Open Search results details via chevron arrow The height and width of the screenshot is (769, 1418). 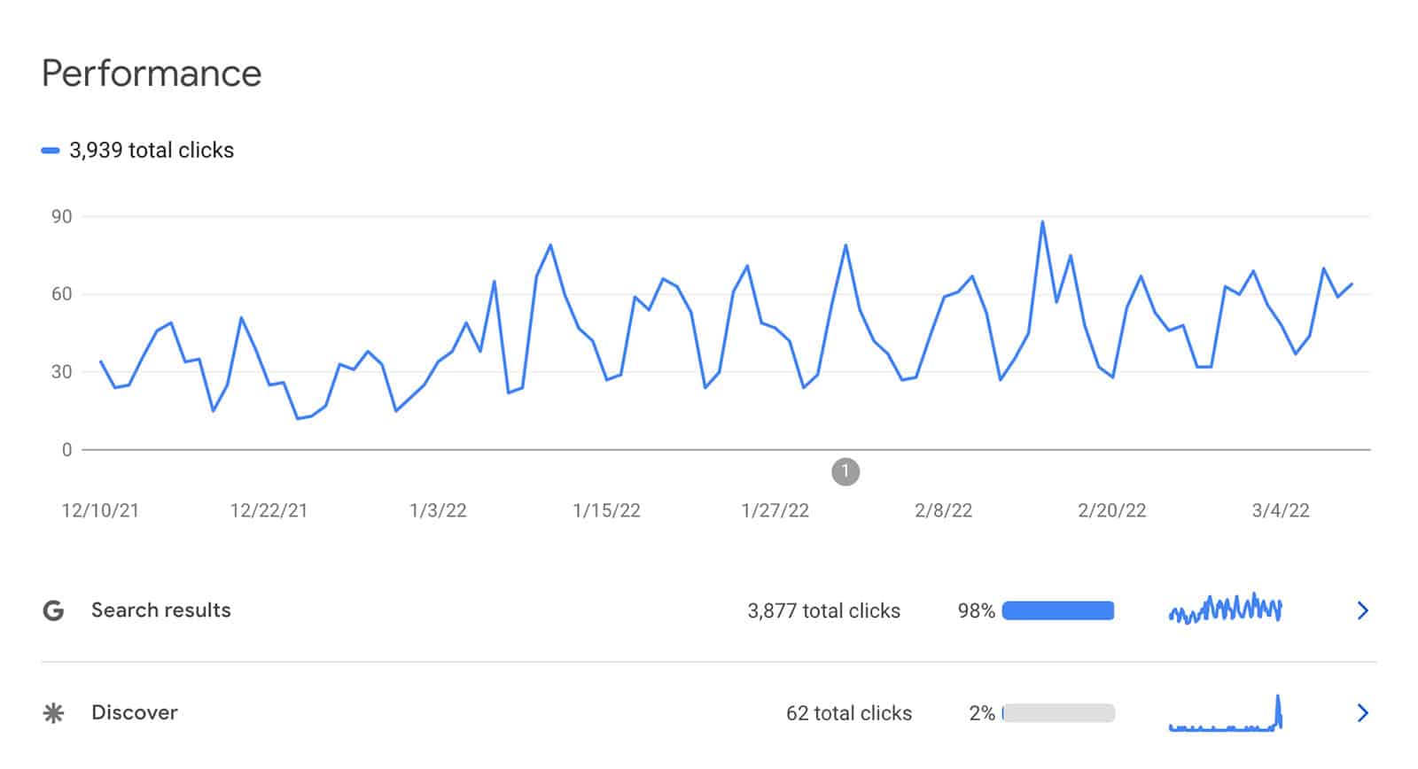(x=1363, y=610)
